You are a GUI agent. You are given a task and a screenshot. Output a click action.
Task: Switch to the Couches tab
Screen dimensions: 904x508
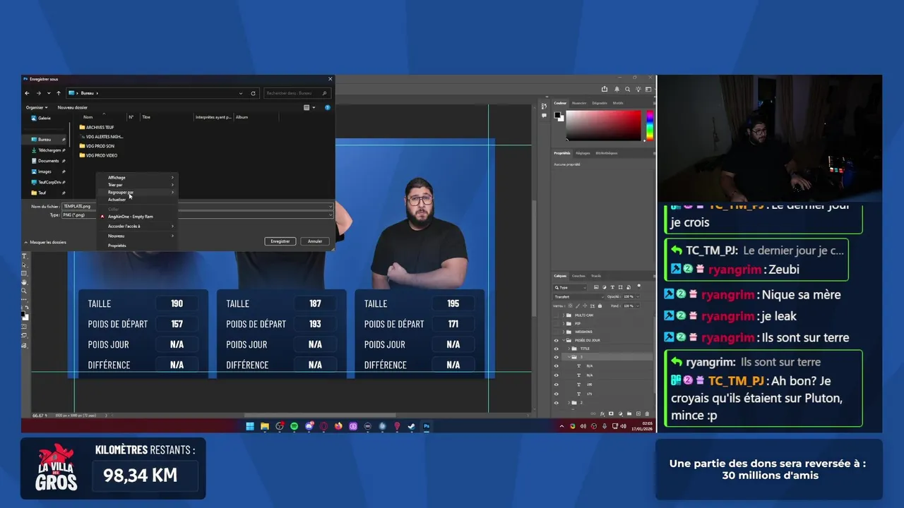[578, 276]
